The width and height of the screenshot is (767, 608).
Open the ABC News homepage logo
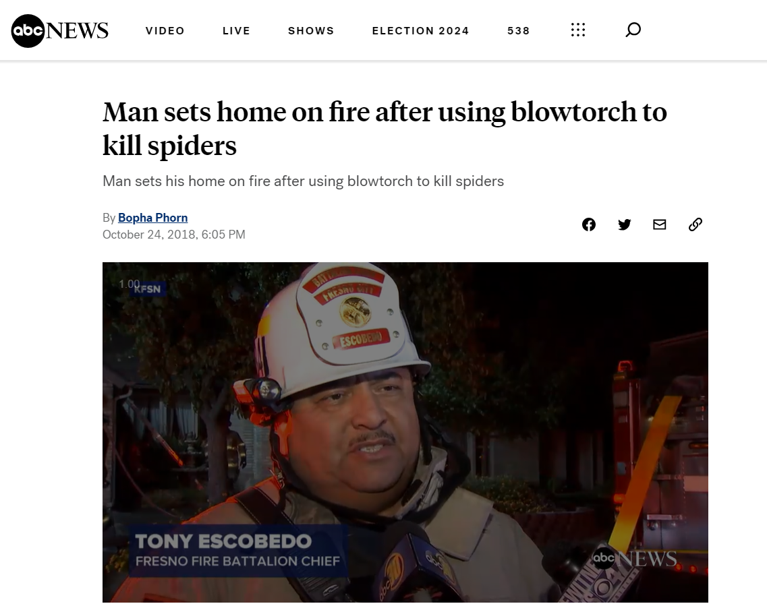[x=59, y=31]
